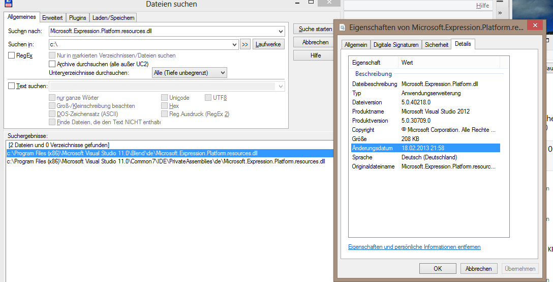This screenshot has width=553, height=282.
Task: Check Finde Dateien die Text NICHT enthalten
Action: [52, 122]
